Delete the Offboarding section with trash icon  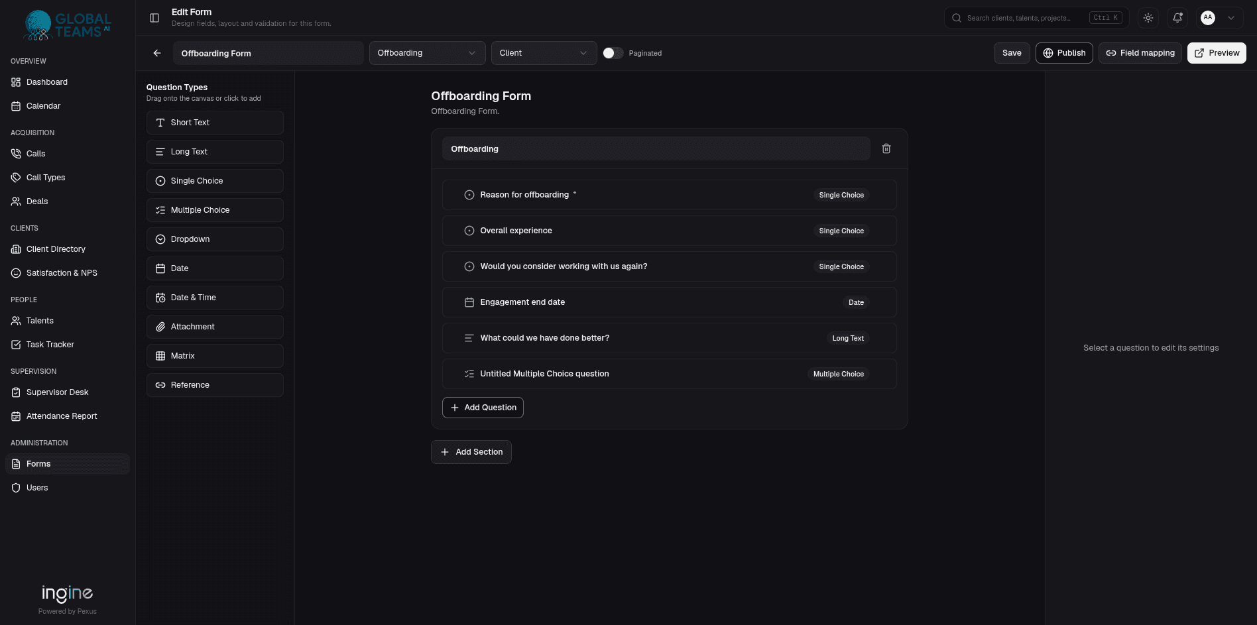click(x=886, y=148)
